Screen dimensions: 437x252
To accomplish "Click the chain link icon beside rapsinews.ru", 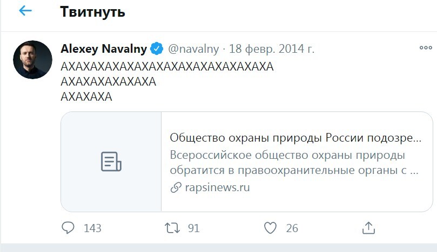I will tap(176, 188).
